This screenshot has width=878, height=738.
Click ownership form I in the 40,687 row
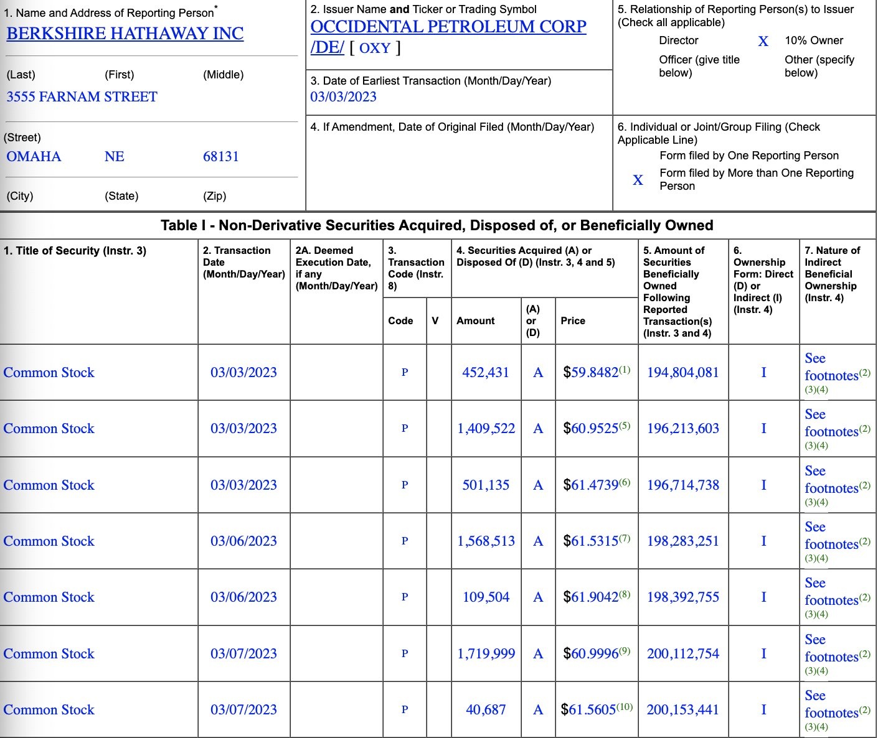tap(763, 710)
